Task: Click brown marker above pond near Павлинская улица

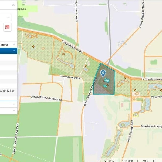Action: click(x=86, y=66)
